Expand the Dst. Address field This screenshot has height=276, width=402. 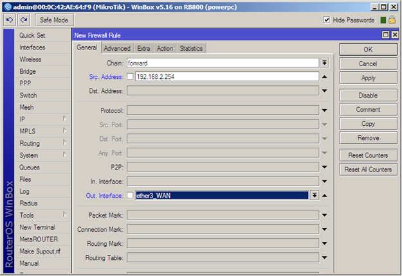tap(324, 91)
